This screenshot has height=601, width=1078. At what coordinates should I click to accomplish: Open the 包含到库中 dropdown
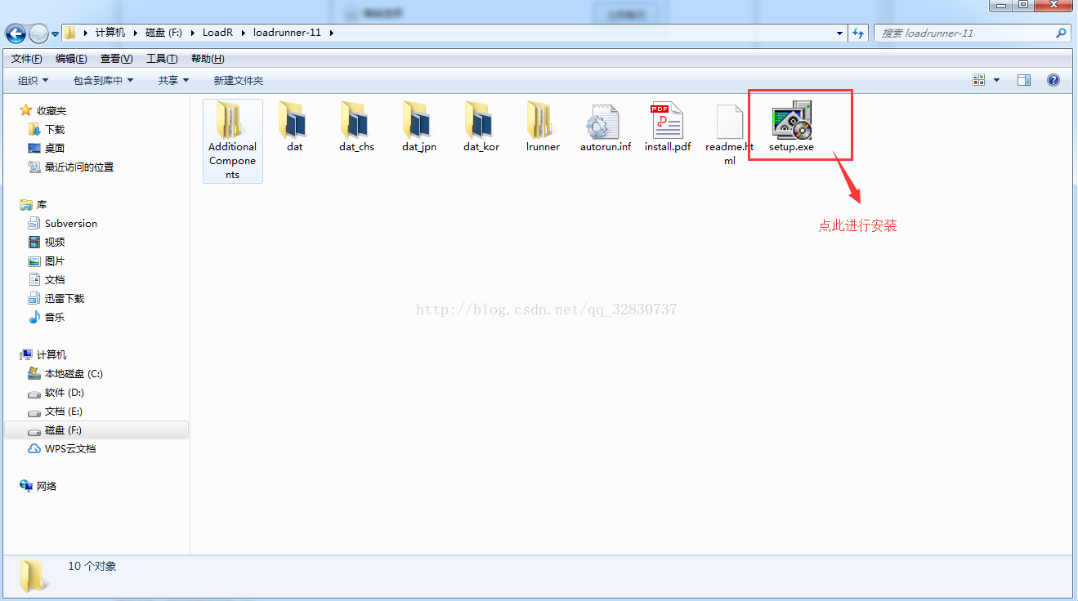[103, 80]
